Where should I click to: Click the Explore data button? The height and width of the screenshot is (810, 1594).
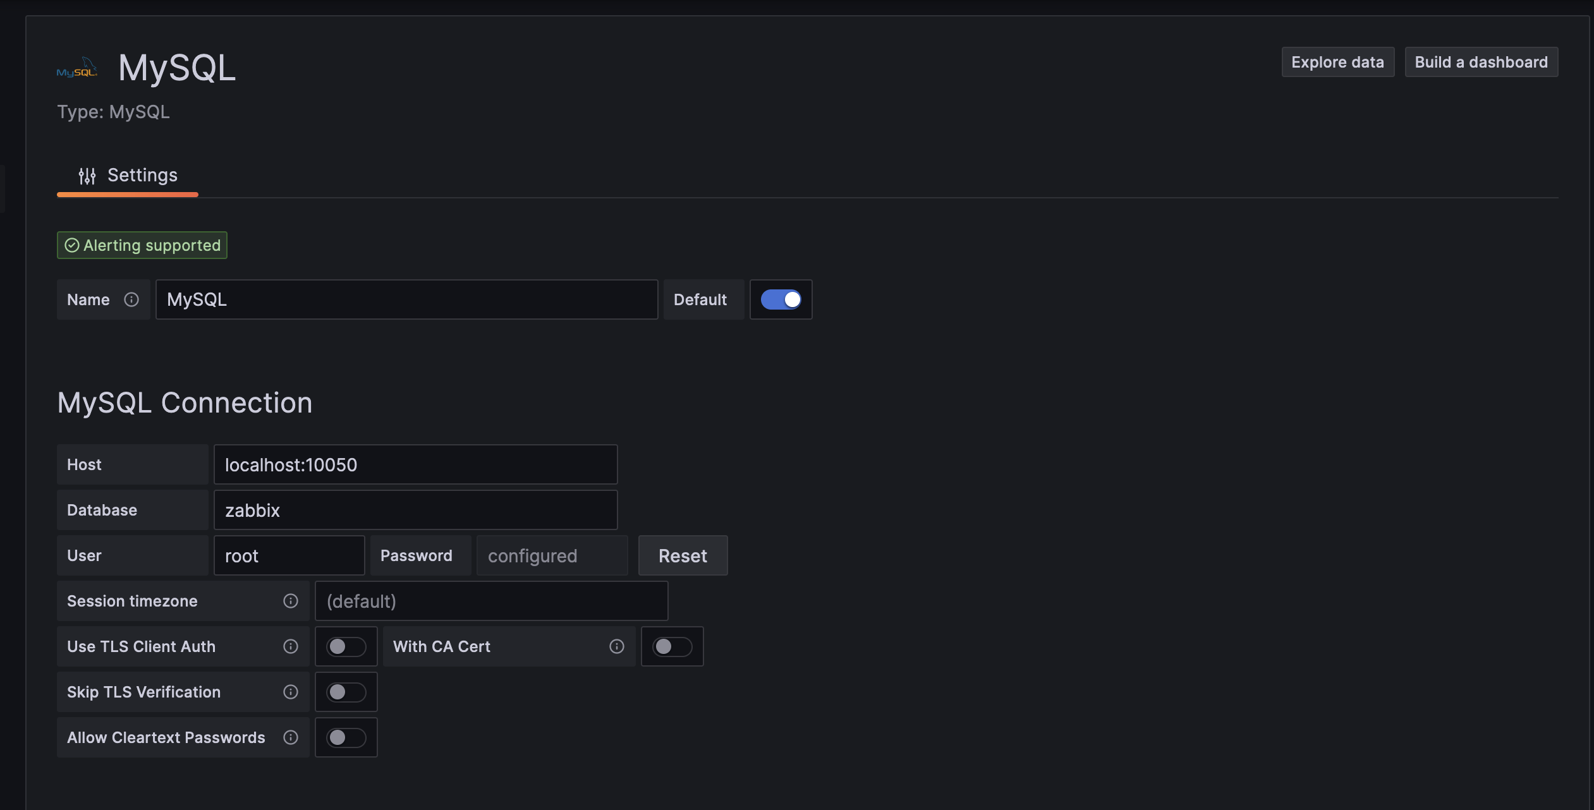pyautogui.click(x=1337, y=62)
